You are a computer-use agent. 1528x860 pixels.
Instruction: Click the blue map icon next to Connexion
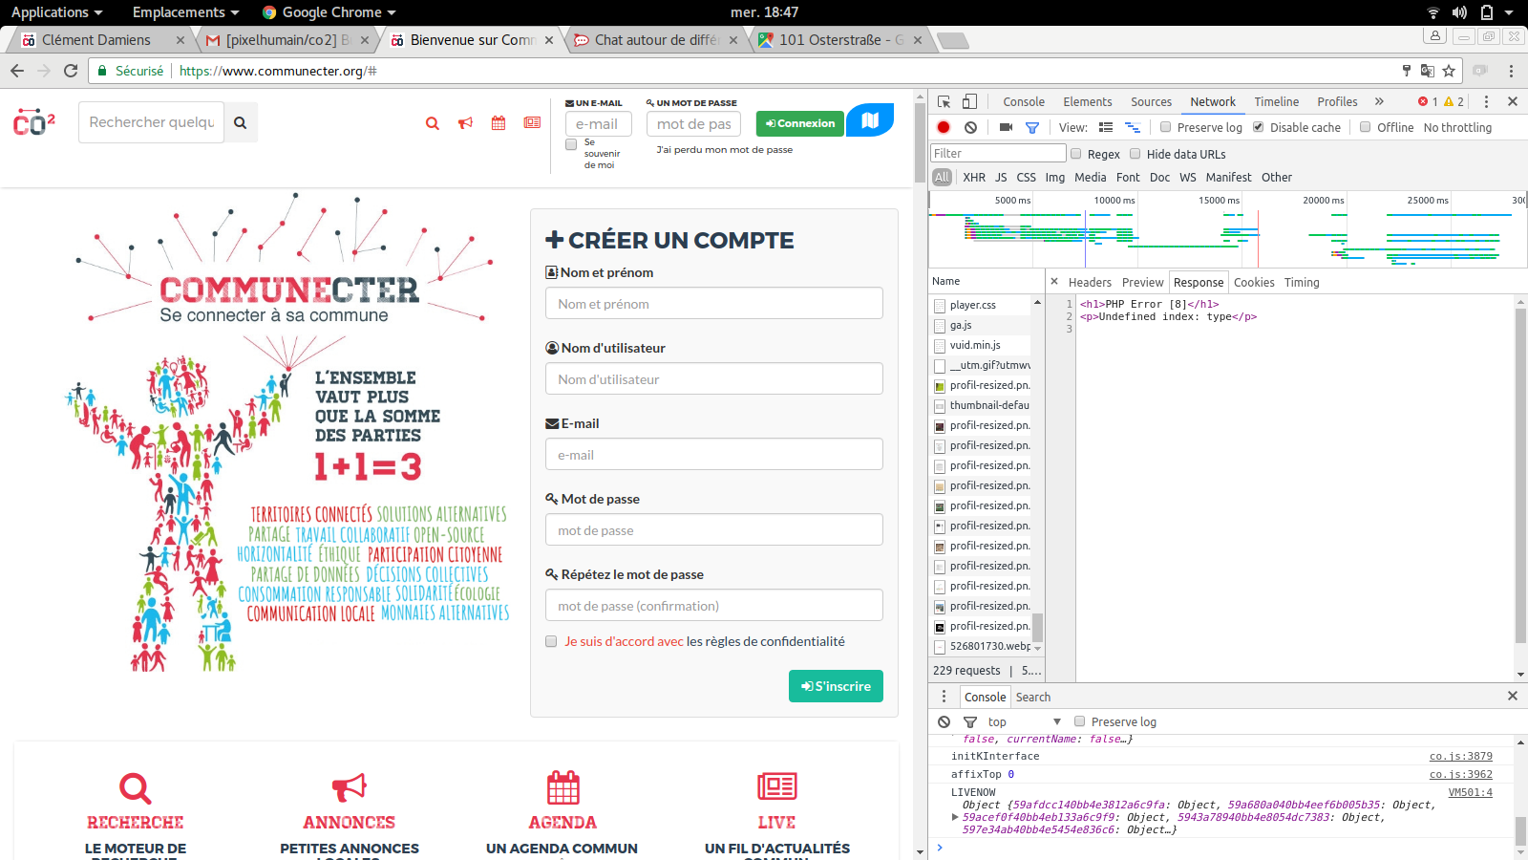tap(869, 120)
